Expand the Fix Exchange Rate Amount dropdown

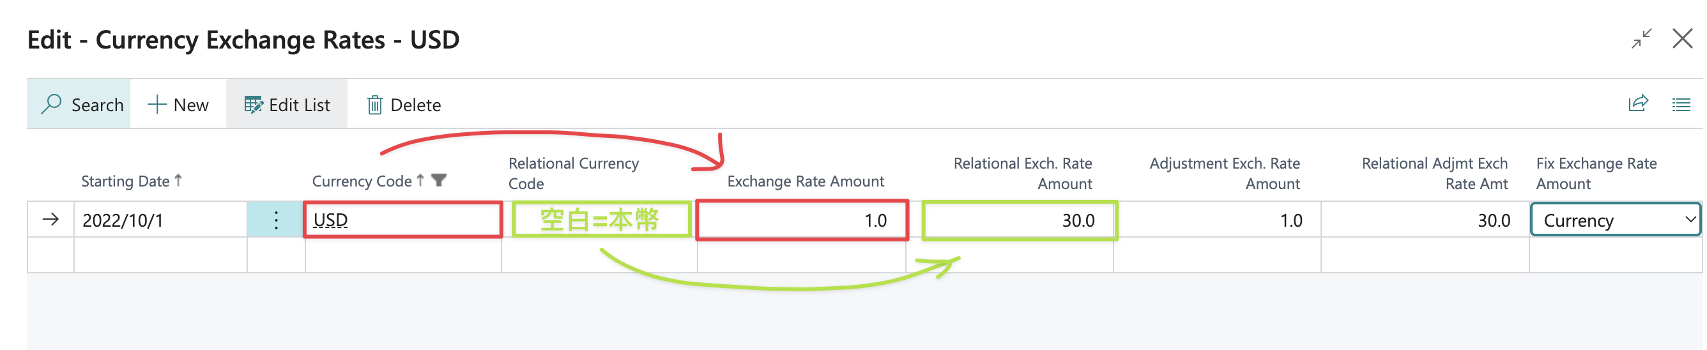click(x=1690, y=220)
